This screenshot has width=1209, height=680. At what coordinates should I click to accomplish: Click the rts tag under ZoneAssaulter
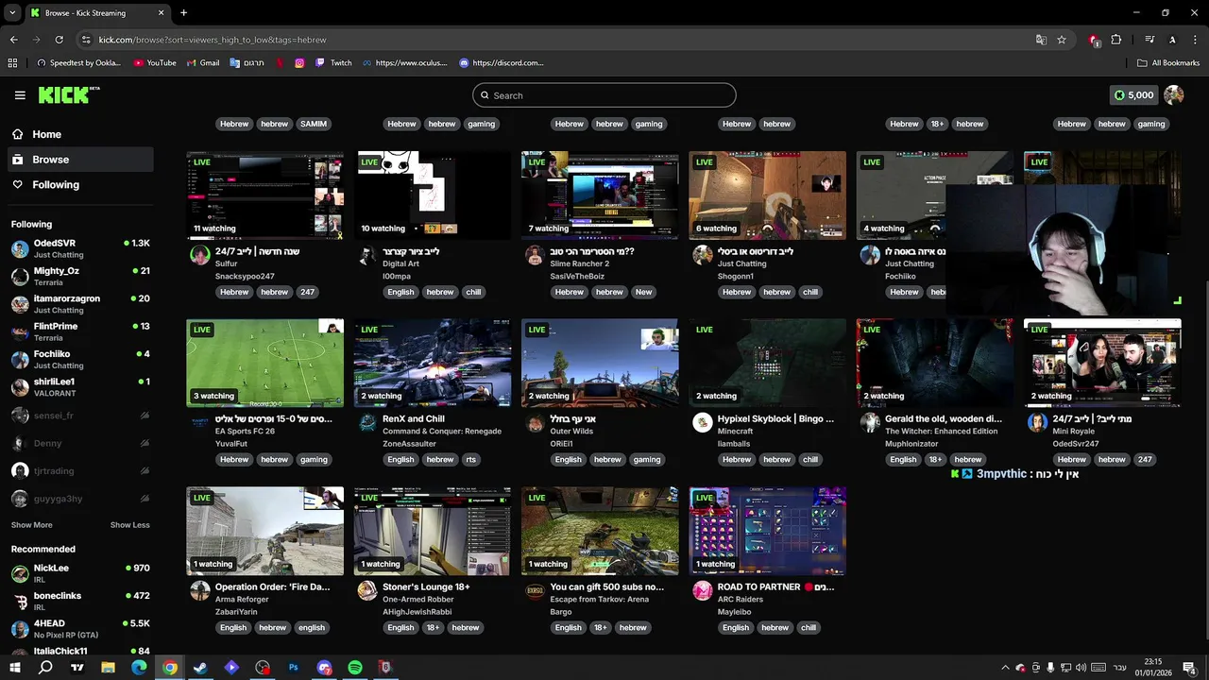tap(470, 460)
